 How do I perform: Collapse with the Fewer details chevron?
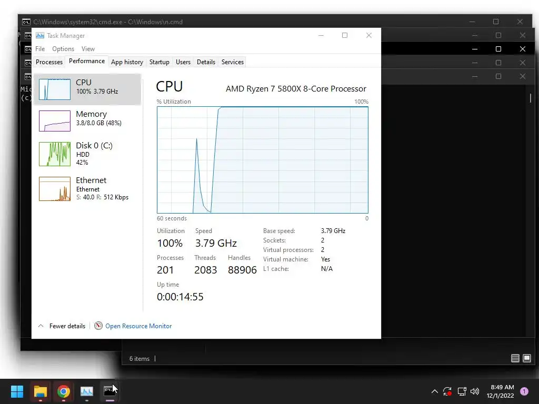(x=41, y=326)
